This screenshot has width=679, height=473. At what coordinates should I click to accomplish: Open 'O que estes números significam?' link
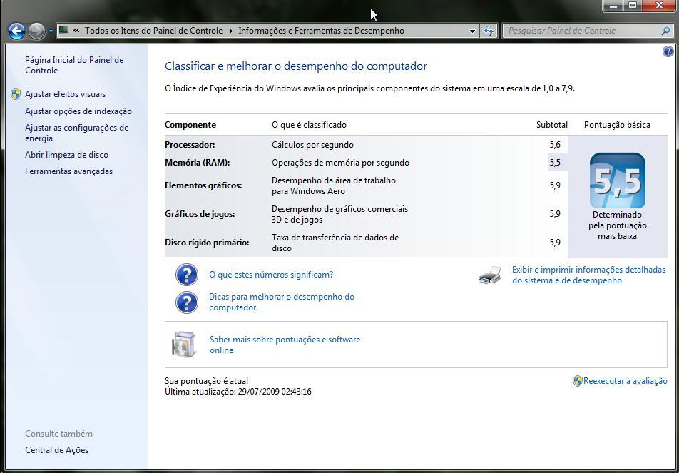point(271,275)
